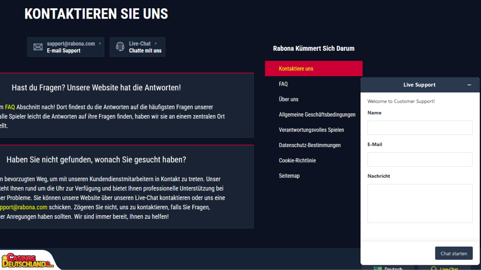Click the Chat starten button
This screenshot has width=481, height=270.
(x=454, y=253)
